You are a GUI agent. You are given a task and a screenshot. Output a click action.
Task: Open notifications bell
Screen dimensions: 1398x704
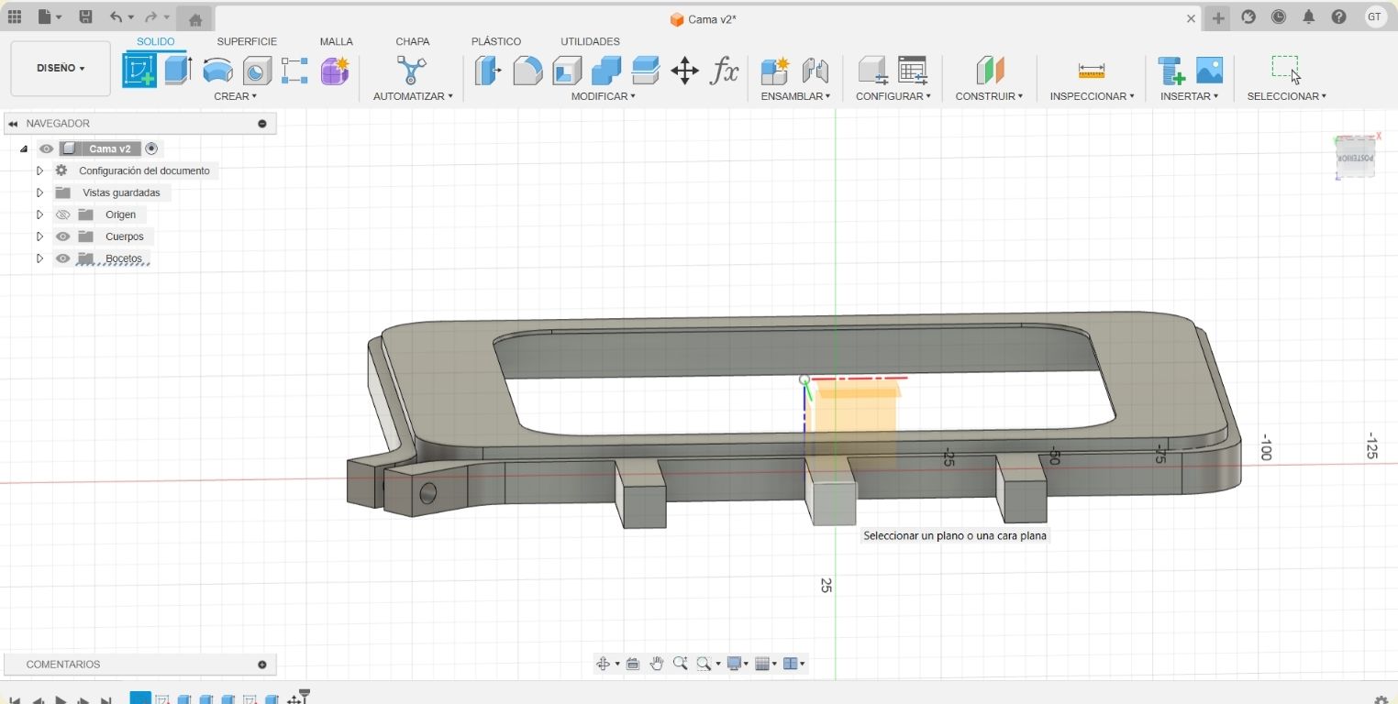pyautogui.click(x=1309, y=16)
